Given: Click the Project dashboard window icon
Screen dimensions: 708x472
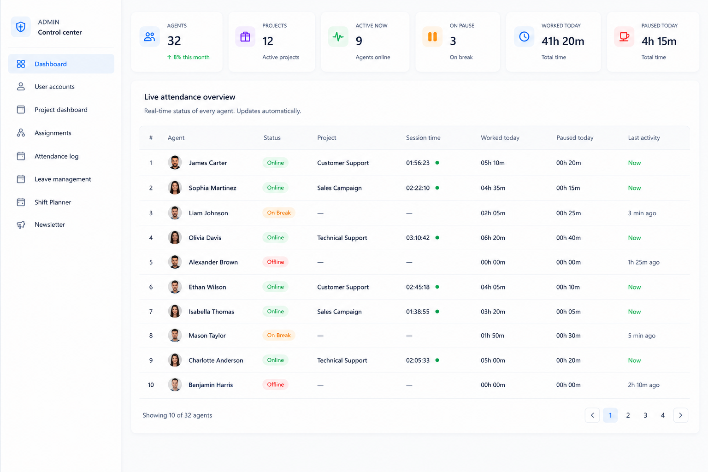Looking at the screenshot, I should [21, 110].
